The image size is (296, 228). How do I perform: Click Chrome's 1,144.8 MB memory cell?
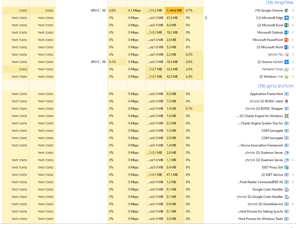[174, 10]
